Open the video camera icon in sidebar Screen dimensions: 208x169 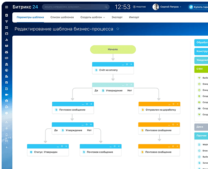pyautogui.click(x=7, y=95)
